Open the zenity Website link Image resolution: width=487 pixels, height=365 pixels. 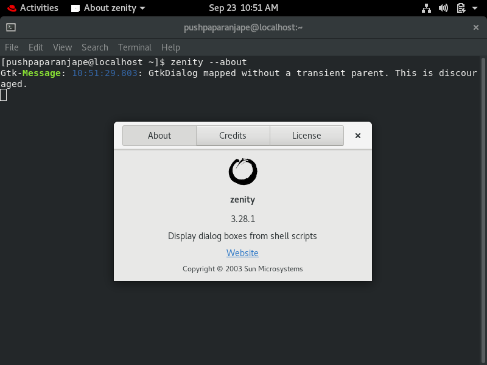(242, 252)
